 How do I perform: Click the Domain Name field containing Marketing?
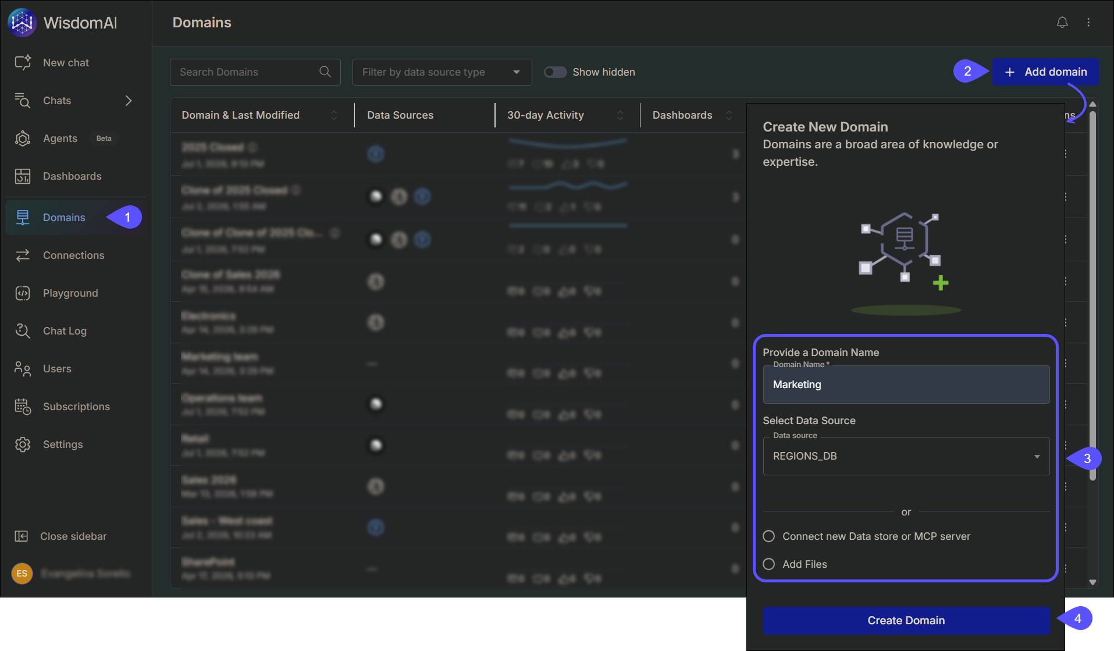[x=906, y=384]
